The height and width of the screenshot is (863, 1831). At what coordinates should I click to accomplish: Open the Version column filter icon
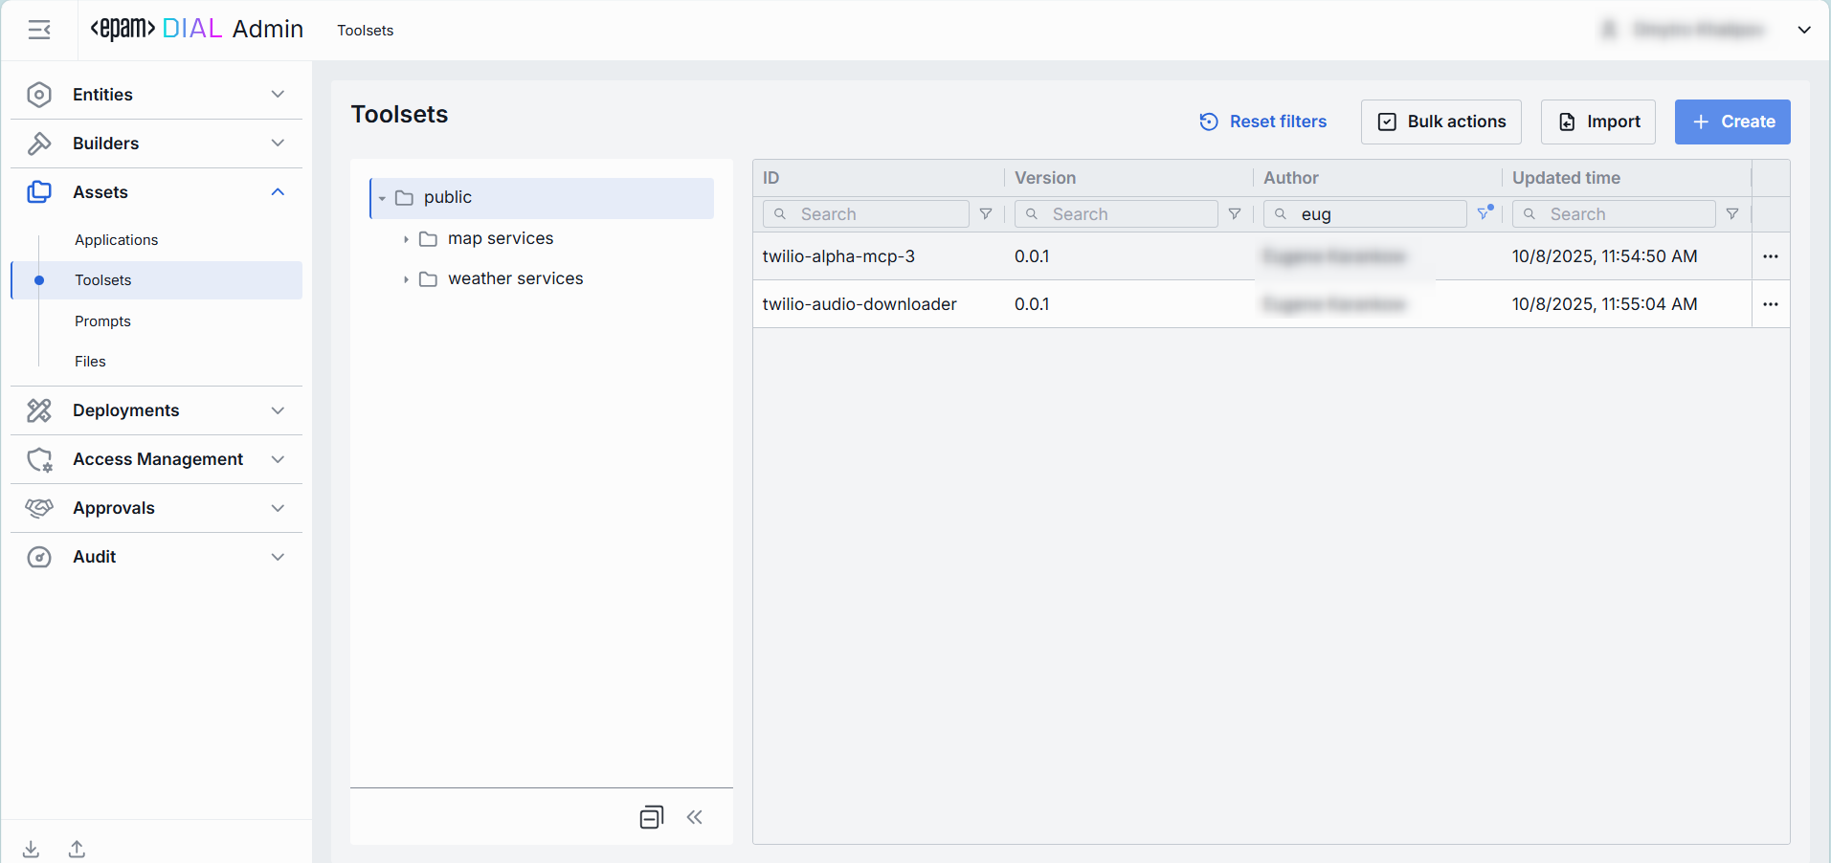[1235, 214]
